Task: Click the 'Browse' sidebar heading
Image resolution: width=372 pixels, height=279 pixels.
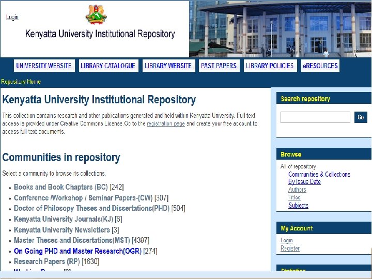Action: point(291,154)
